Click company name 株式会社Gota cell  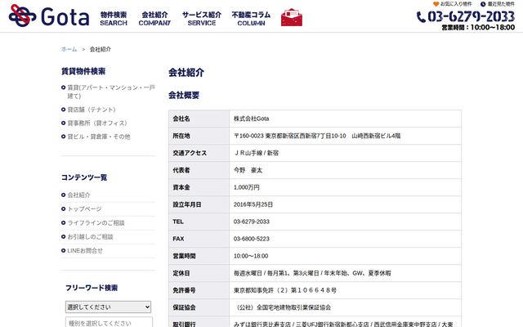coord(345,119)
